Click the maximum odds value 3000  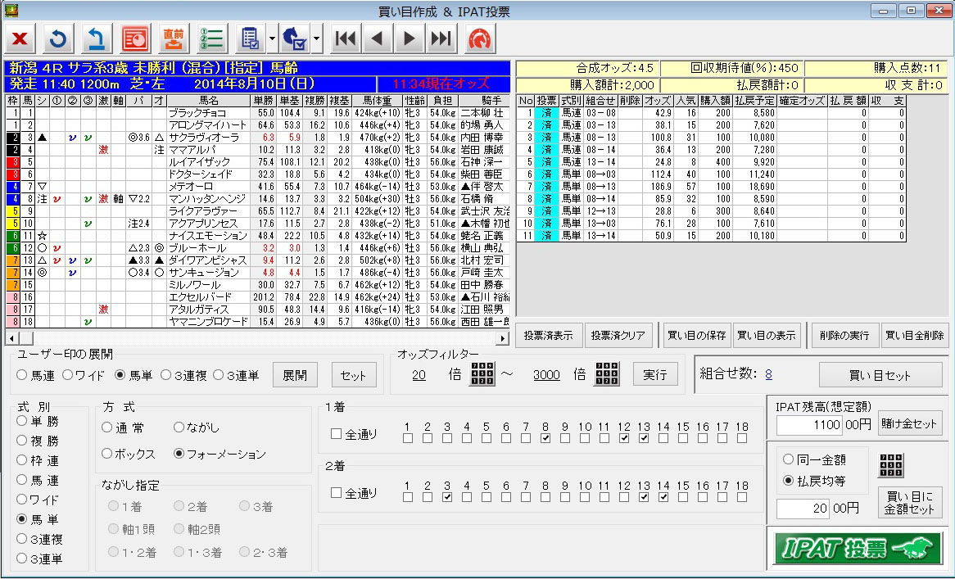tap(546, 375)
